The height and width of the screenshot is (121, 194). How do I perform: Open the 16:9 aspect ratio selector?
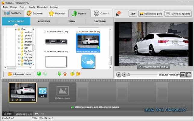tap(133, 14)
